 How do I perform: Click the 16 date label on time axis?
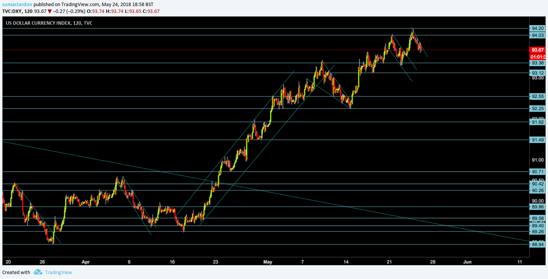point(172,262)
